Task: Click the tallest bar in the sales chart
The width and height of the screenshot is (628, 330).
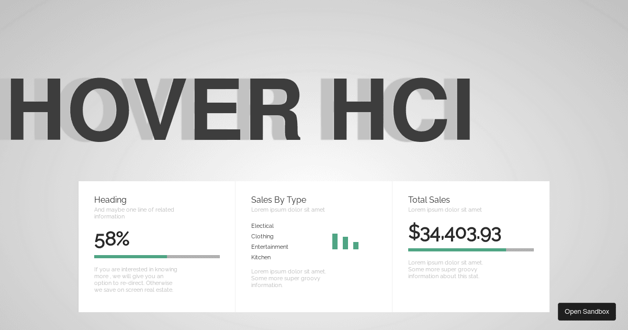Action: [335, 241]
